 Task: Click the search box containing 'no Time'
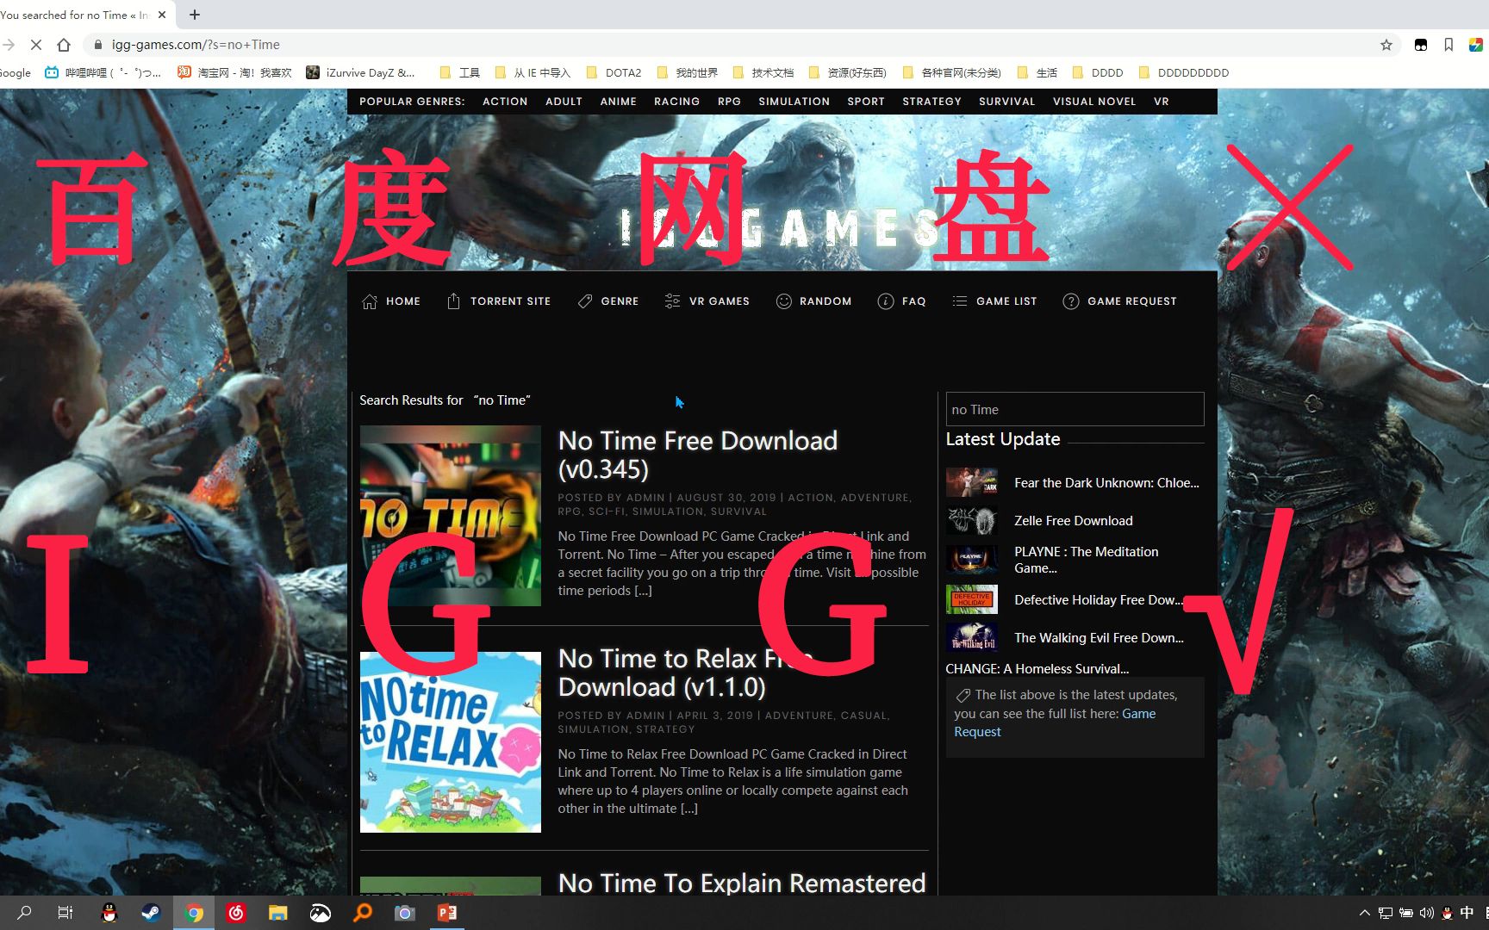coord(1075,409)
